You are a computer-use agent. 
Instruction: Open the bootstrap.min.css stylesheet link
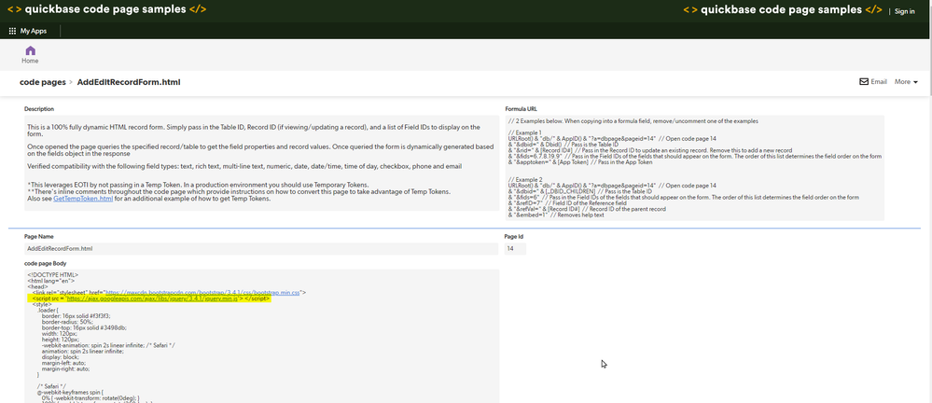point(202,292)
